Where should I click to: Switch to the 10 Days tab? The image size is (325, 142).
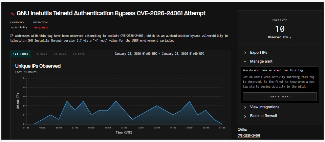41,54
